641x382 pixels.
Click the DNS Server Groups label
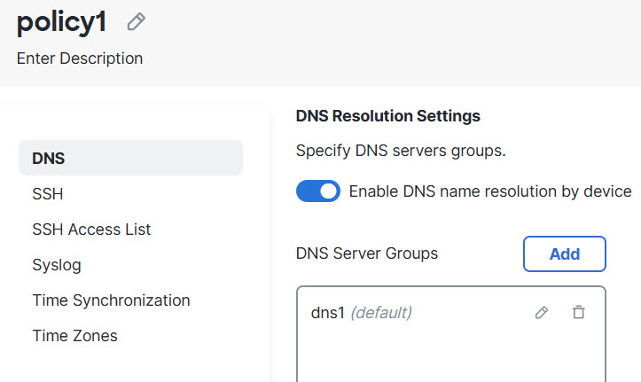click(x=366, y=253)
